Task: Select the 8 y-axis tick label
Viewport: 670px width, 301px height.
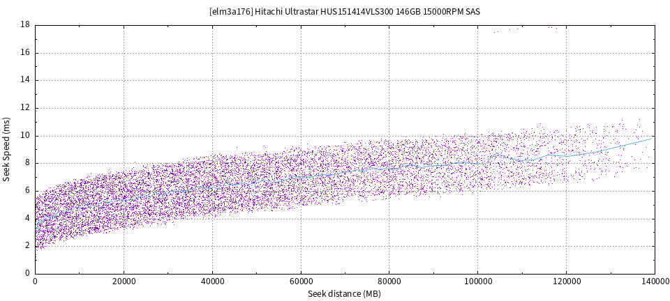Action: pyautogui.click(x=27, y=163)
